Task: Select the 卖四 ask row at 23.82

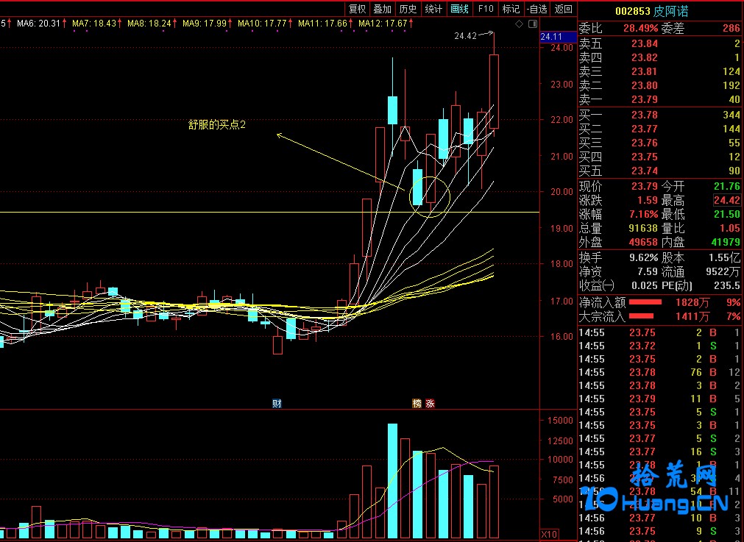Action: click(x=659, y=57)
